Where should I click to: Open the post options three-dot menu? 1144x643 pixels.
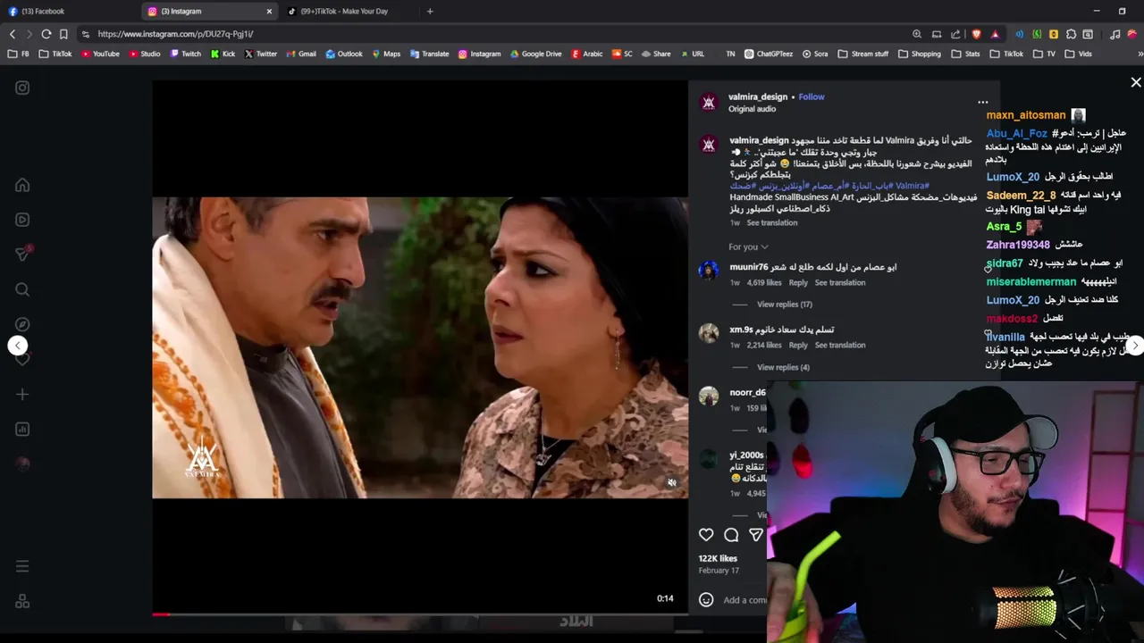982,103
